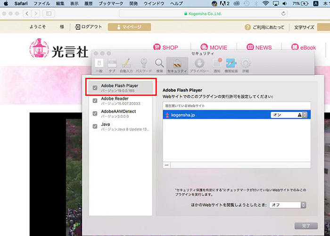Image resolution: width=330 pixels, height=236 pixels.
Task: Open the Tabs (タブ) preferences pane
Action: pyautogui.click(x=112, y=65)
